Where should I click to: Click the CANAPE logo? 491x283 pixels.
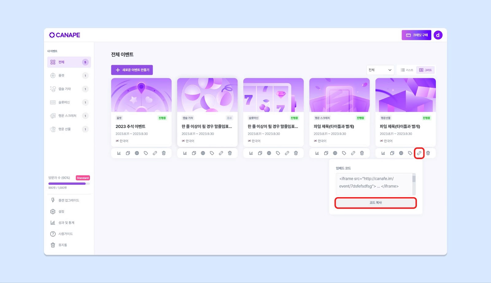point(65,35)
